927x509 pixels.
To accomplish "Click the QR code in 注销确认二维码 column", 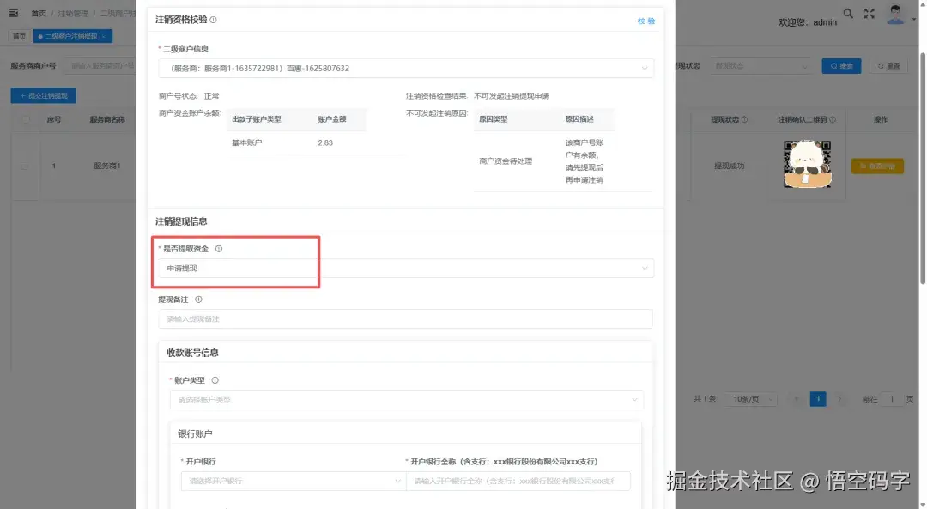I will 806,163.
